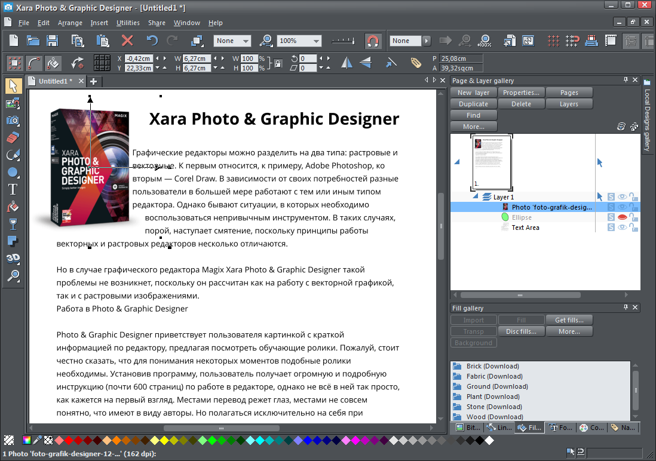Select the Text tool
Viewport: 656px width, 461px height.
point(13,189)
